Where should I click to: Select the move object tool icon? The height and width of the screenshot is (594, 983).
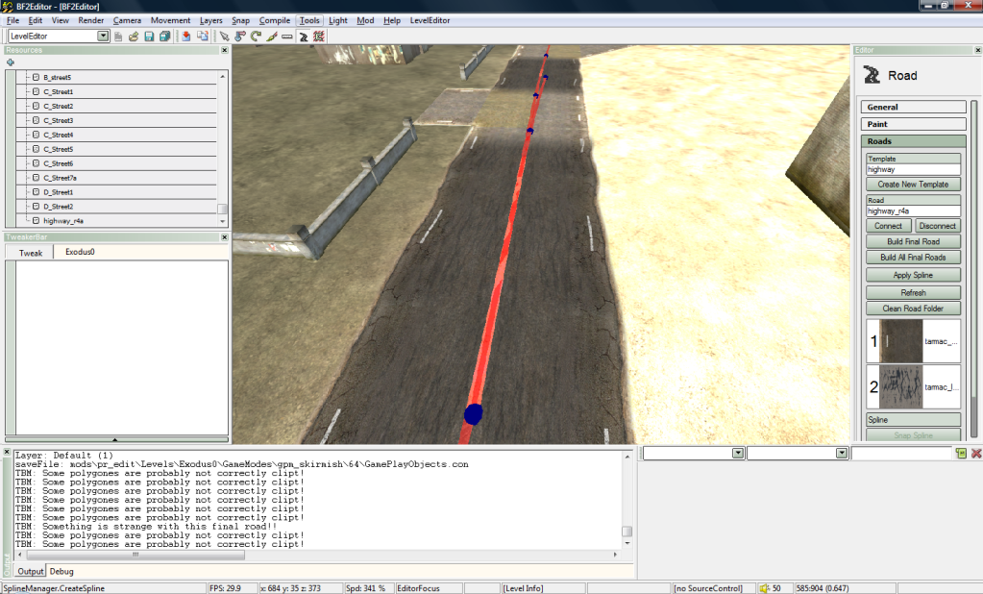240,37
